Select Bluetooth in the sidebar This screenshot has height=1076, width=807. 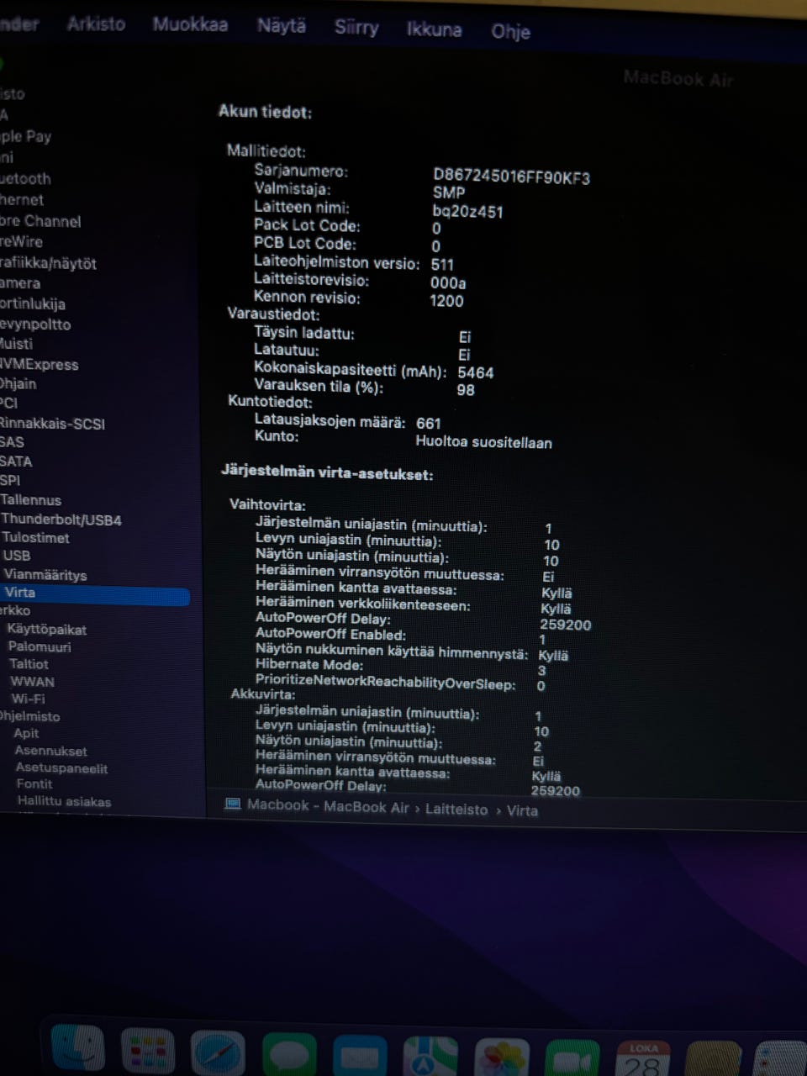coord(25,178)
